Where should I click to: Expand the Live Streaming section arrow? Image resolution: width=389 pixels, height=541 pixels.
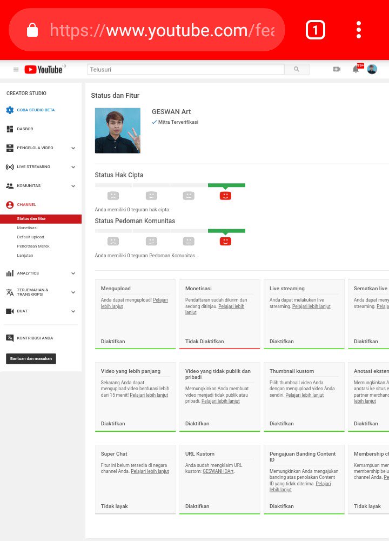[73, 167]
